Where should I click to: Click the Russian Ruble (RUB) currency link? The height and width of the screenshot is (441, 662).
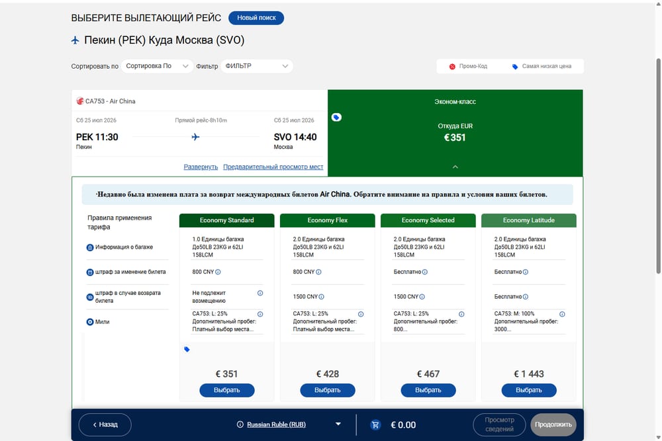click(276, 424)
